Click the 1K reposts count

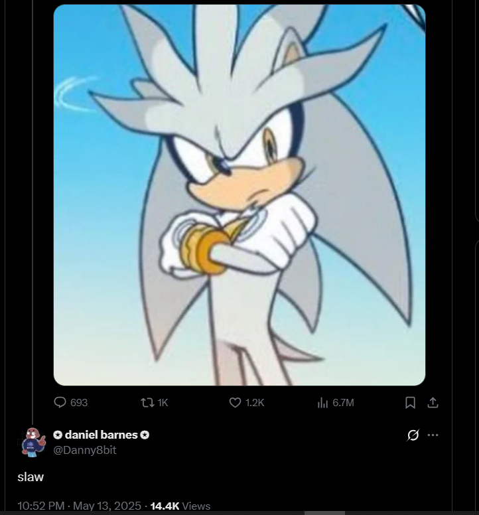[163, 403]
